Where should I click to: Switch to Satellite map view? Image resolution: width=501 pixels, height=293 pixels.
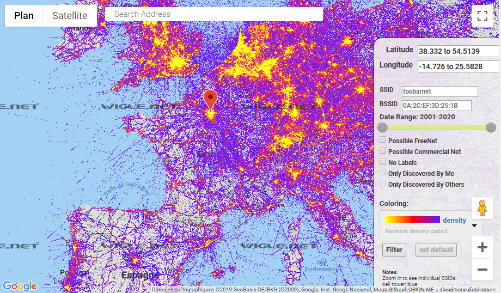click(70, 16)
